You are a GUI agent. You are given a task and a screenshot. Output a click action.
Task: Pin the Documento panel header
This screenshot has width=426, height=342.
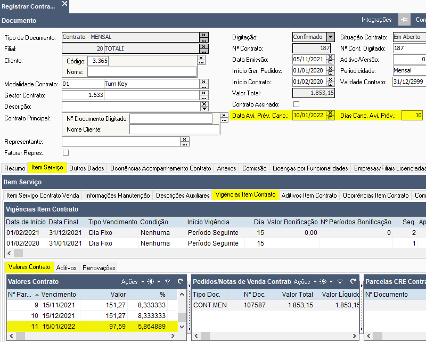tap(404, 20)
